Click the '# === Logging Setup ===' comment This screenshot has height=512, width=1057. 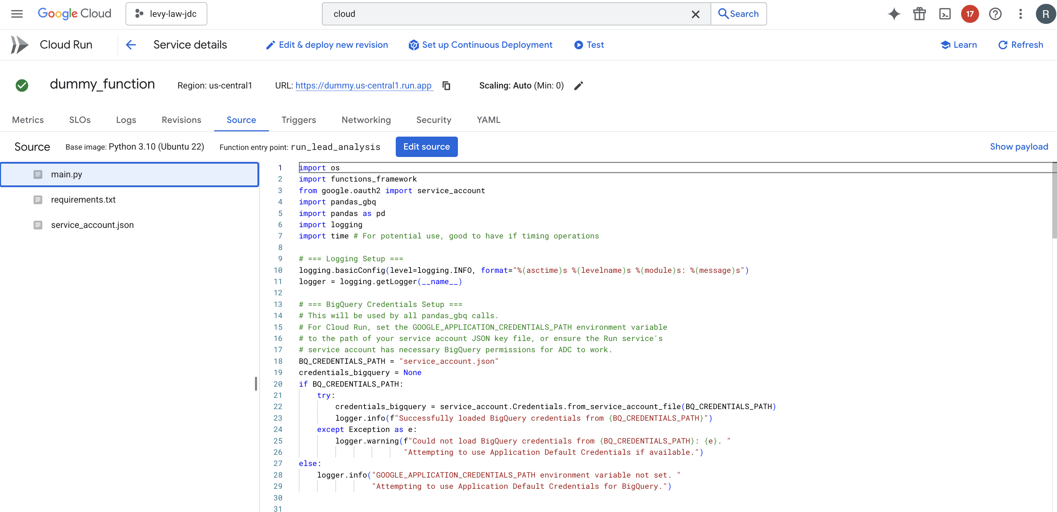351,259
